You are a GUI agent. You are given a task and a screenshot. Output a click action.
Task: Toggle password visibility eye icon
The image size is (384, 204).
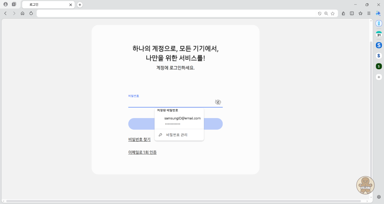pos(218,102)
